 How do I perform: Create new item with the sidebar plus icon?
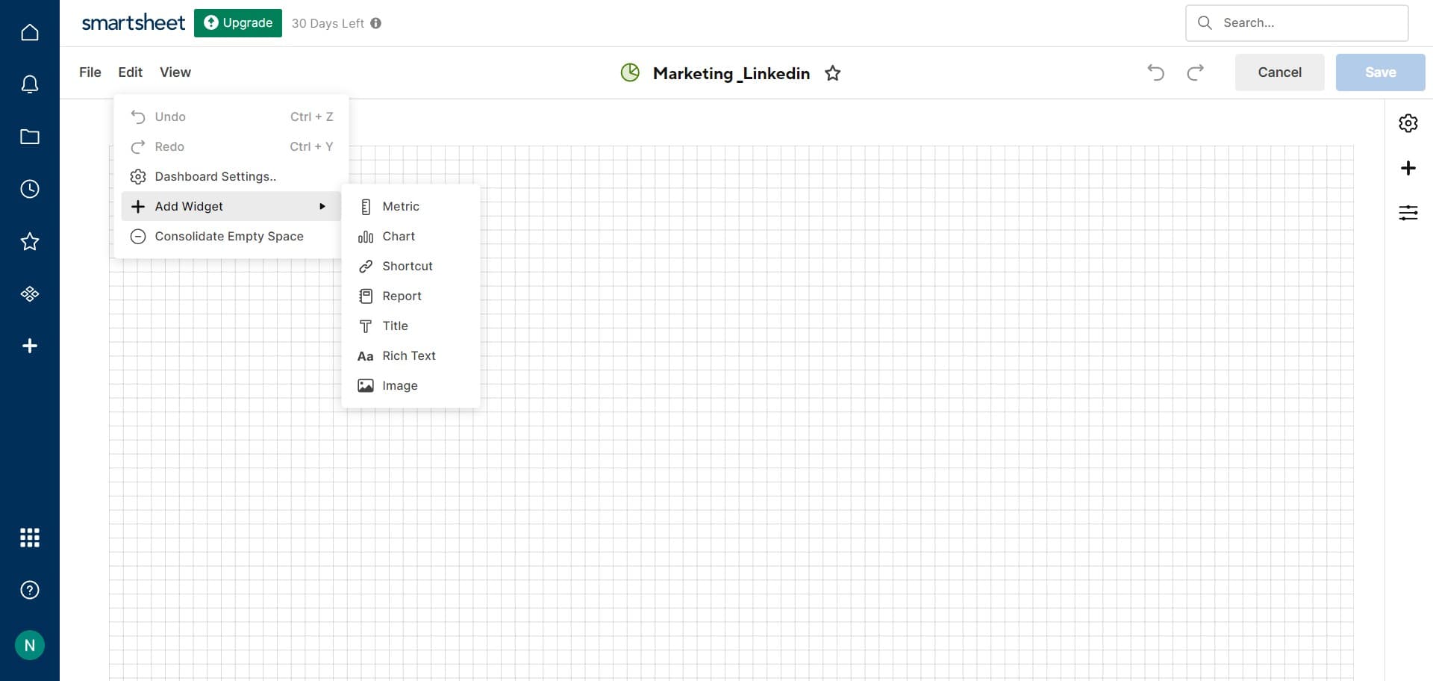(29, 345)
